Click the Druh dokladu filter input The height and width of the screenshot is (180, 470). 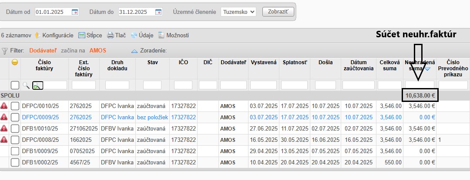117,85
